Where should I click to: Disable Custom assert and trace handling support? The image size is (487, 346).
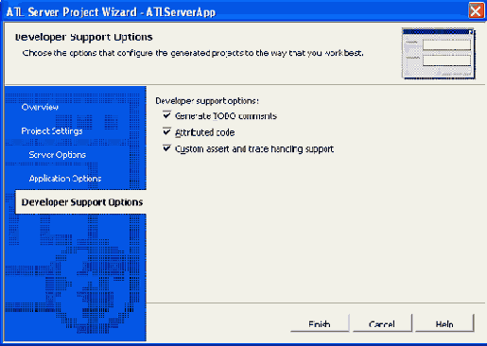[x=166, y=147]
